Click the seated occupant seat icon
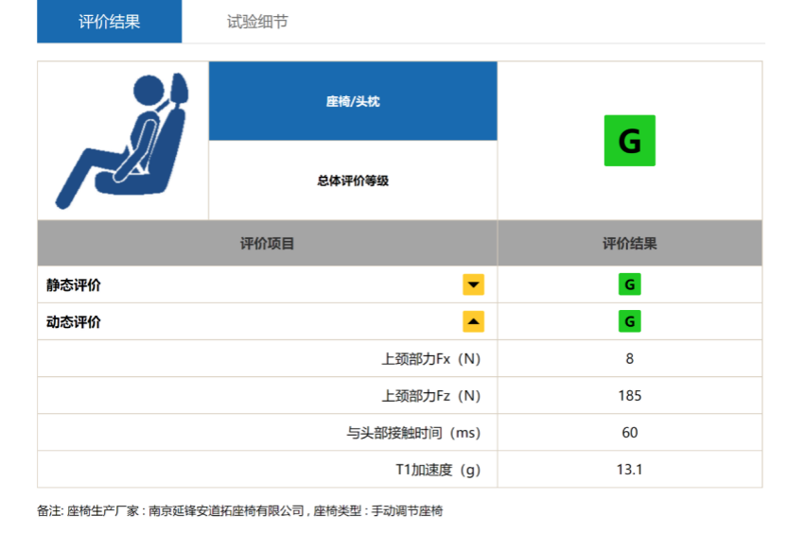The width and height of the screenshot is (787, 533). click(122, 141)
